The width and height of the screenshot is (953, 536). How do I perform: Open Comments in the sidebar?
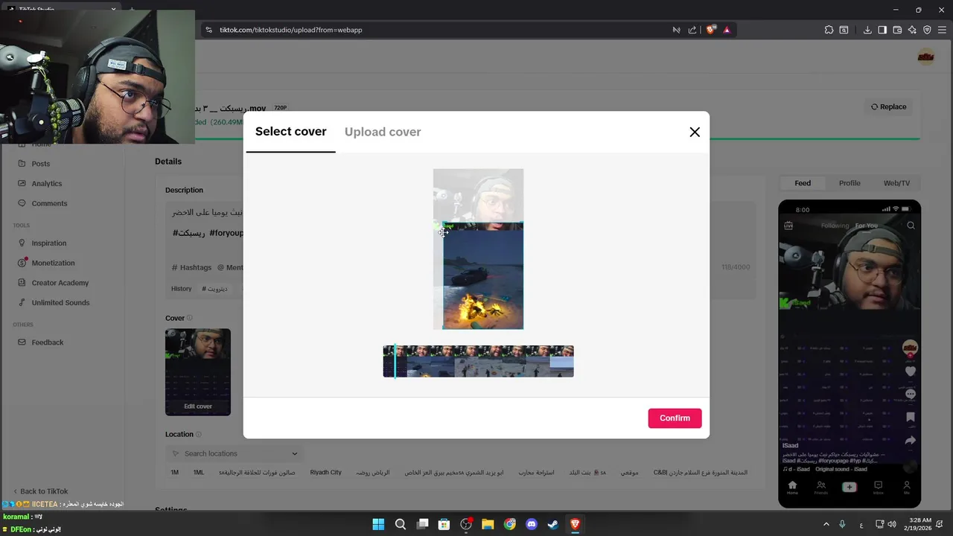click(49, 203)
